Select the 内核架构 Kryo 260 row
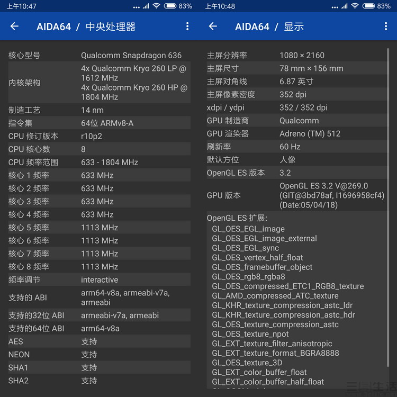397x397 pixels. 99,83
